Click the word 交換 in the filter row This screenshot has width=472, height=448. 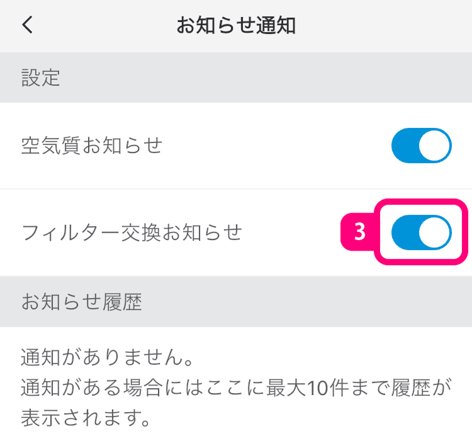tap(145, 233)
